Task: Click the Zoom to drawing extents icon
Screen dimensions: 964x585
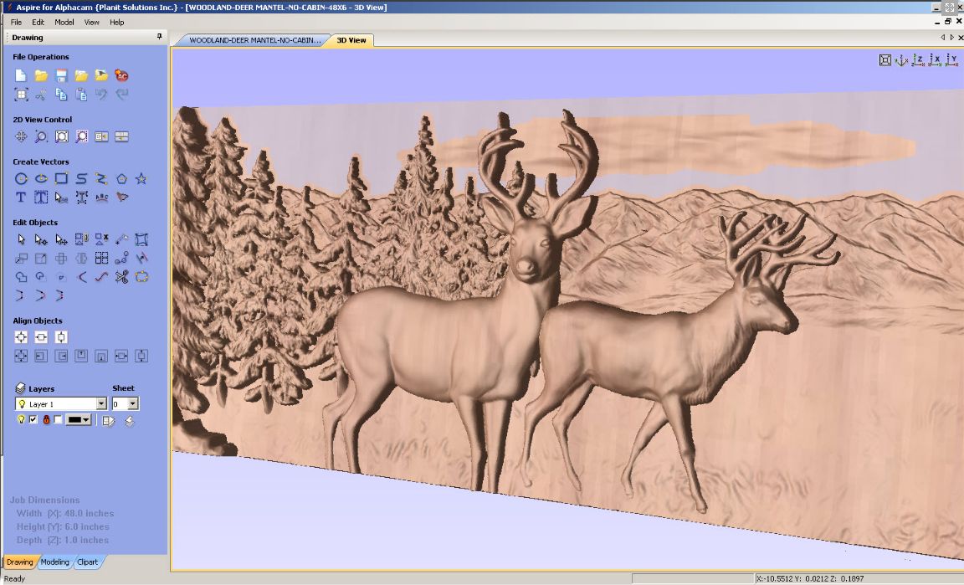Action: point(61,136)
